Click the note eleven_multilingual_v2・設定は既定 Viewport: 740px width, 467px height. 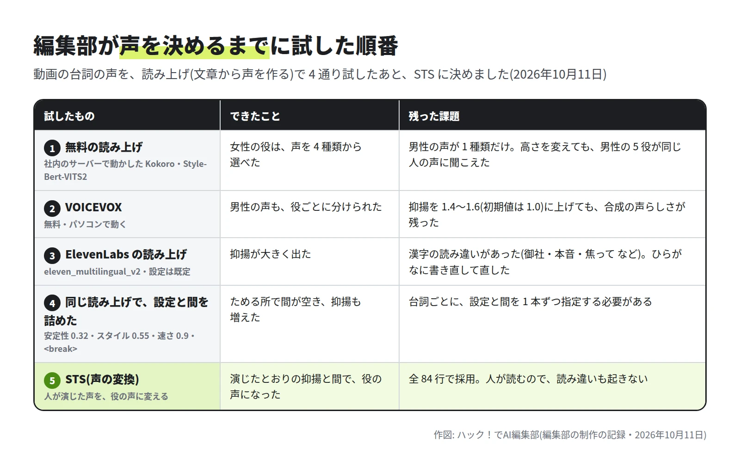tap(117, 272)
